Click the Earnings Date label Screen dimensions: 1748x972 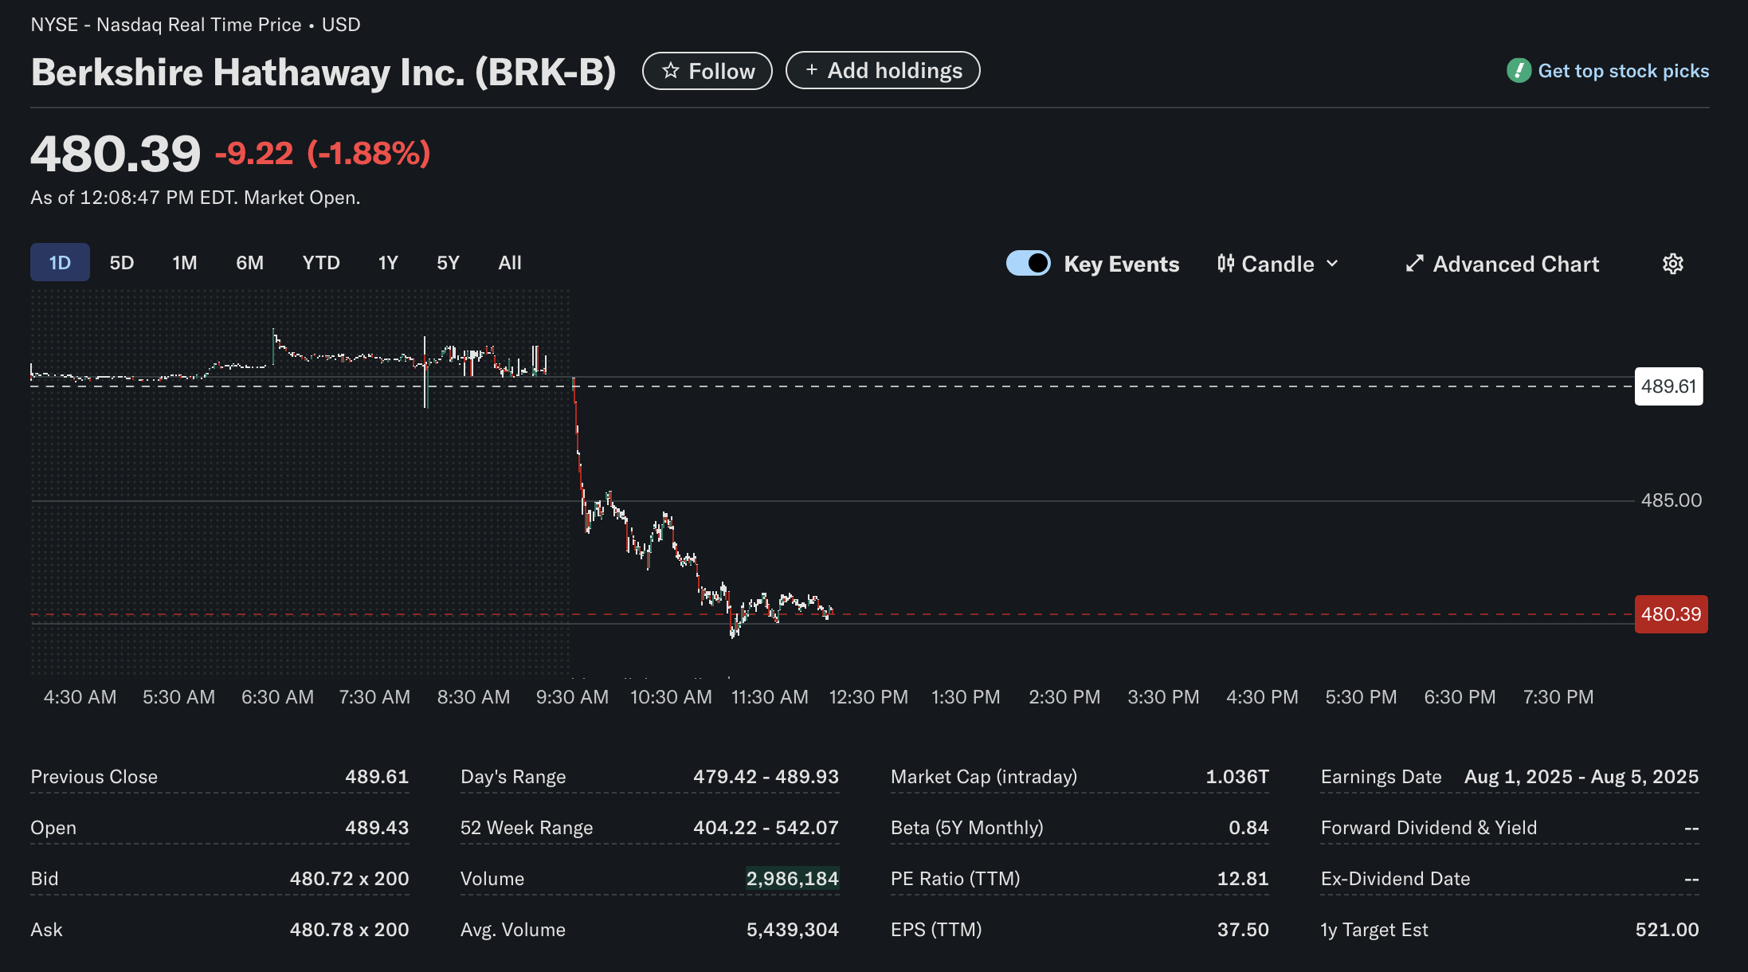coord(1382,777)
